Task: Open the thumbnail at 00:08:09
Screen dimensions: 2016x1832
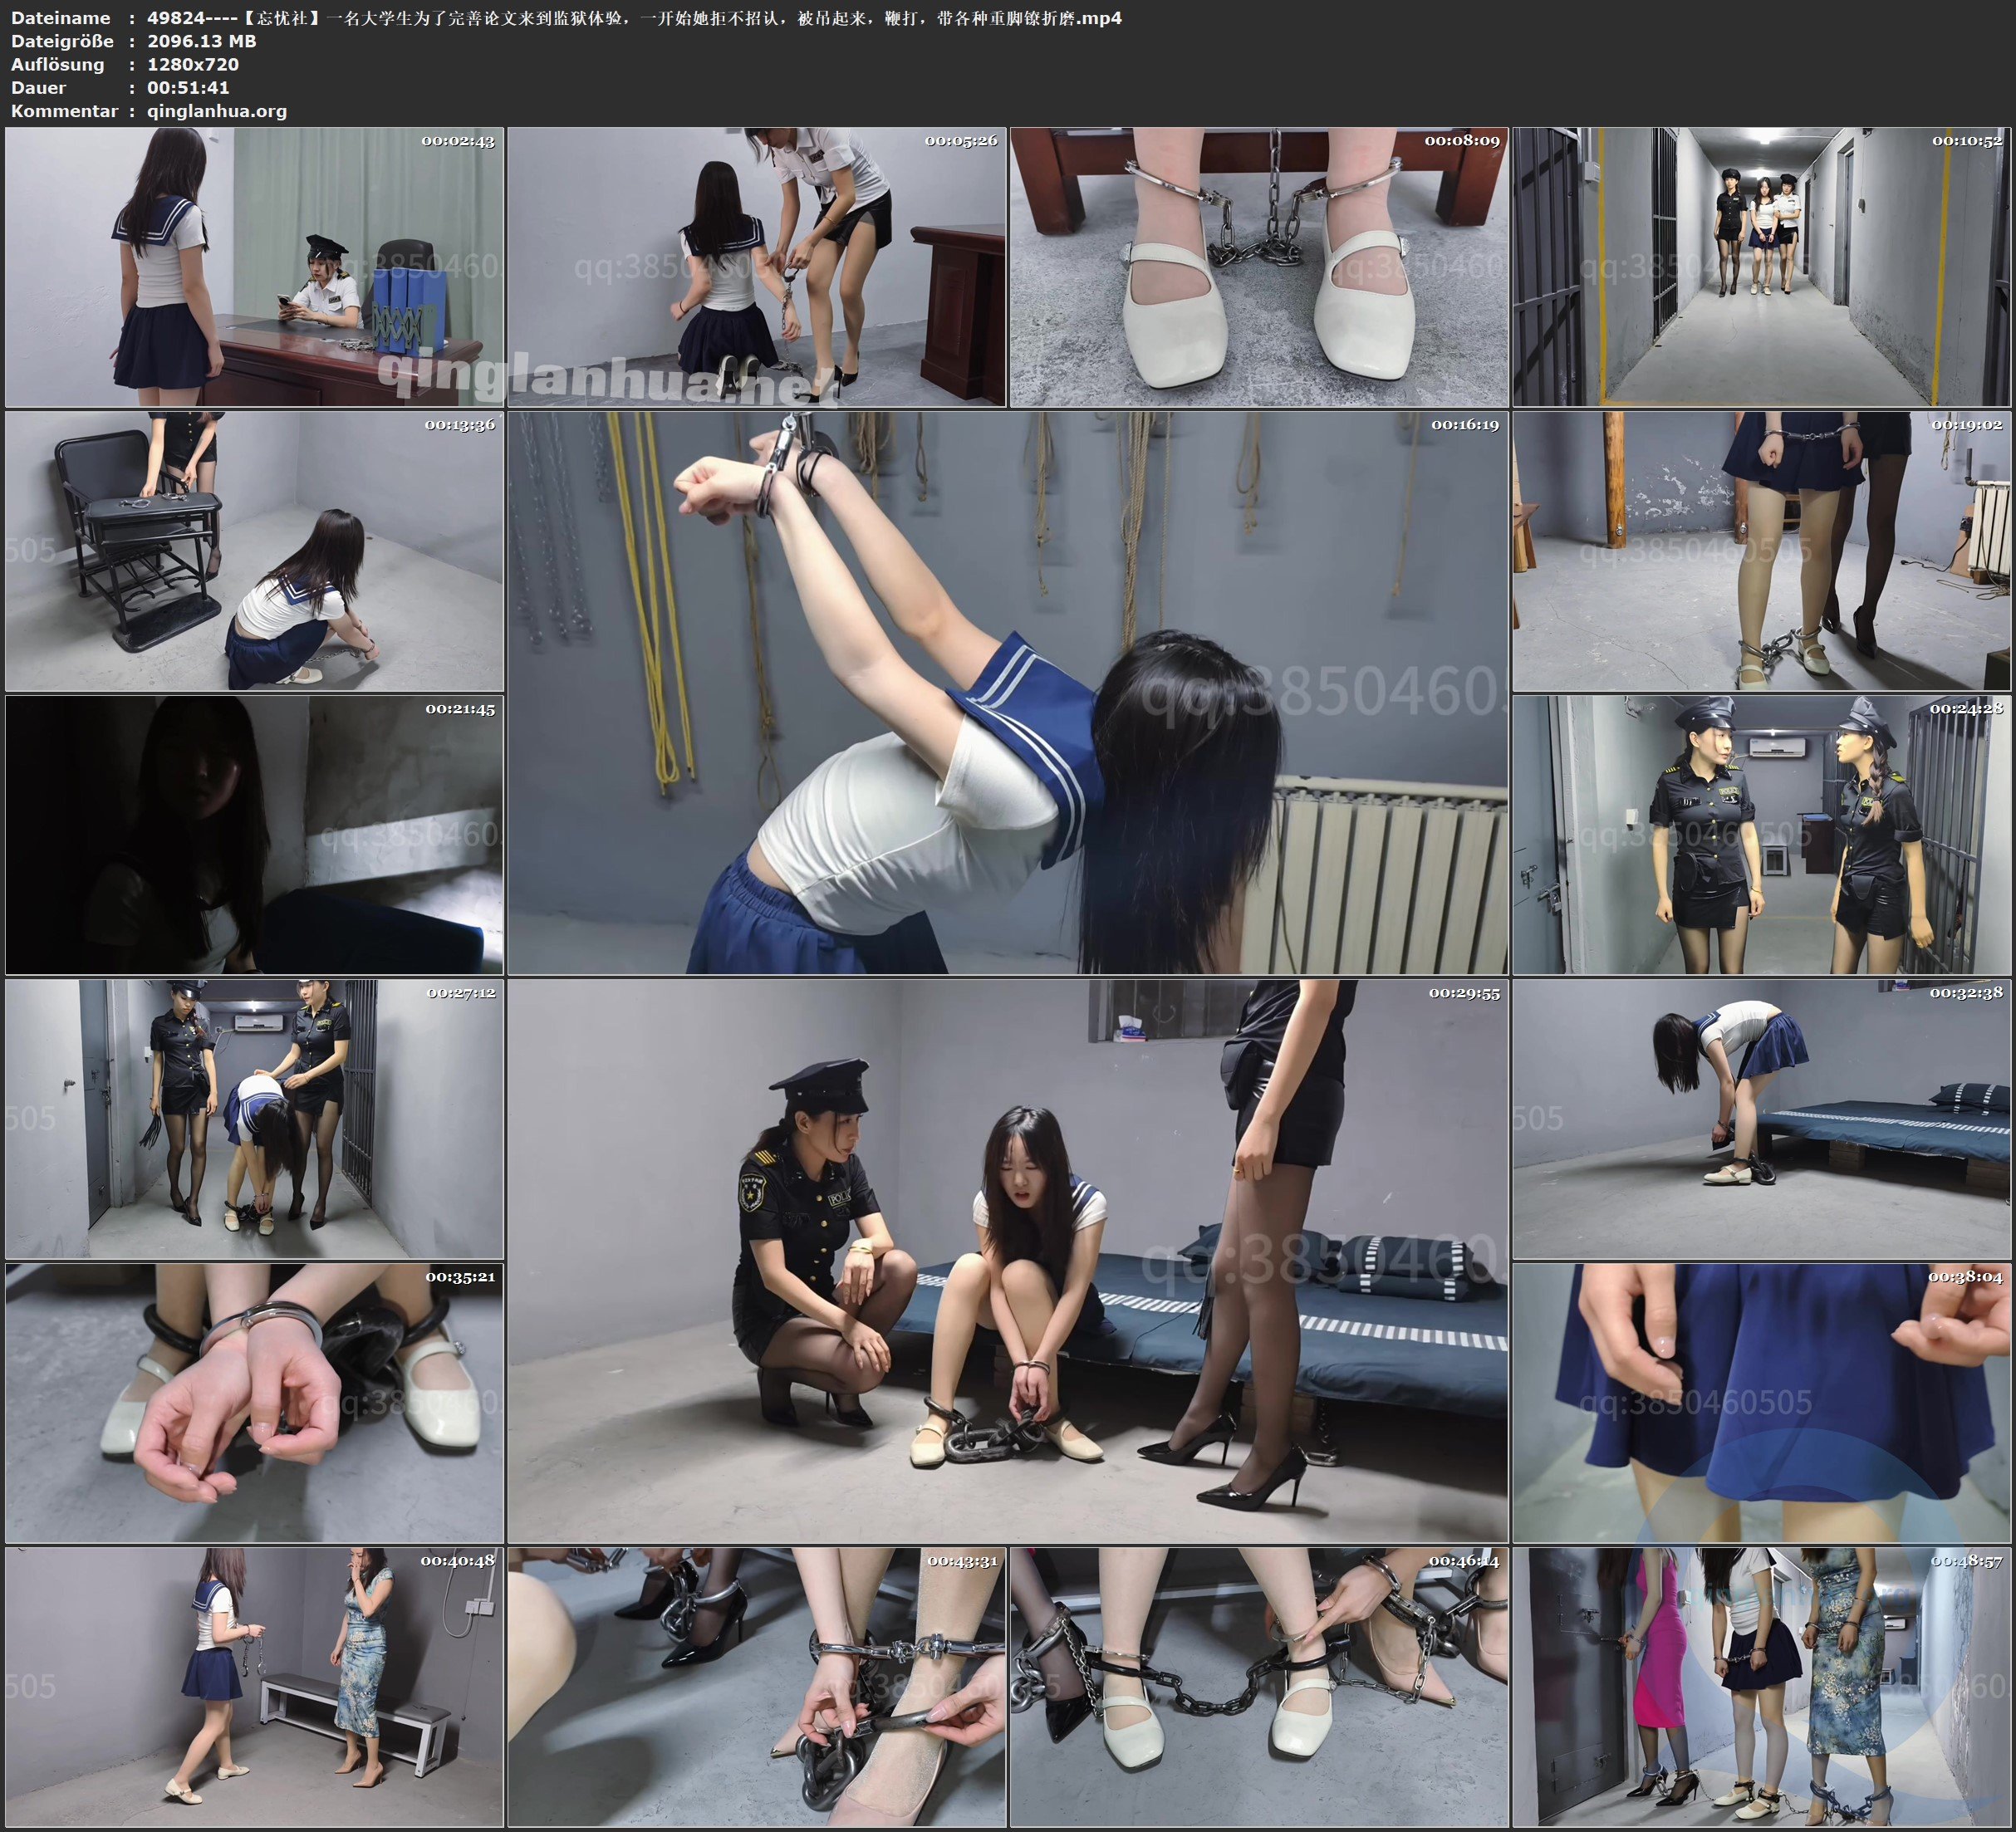Action: tap(1259, 267)
